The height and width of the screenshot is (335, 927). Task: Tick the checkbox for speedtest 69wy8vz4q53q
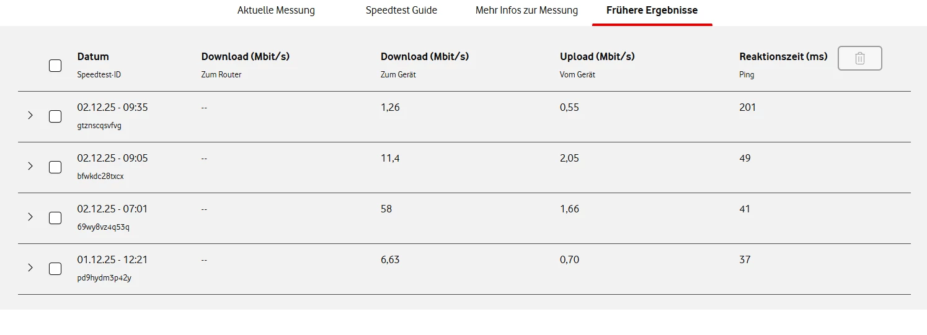(x=55, y=218)
